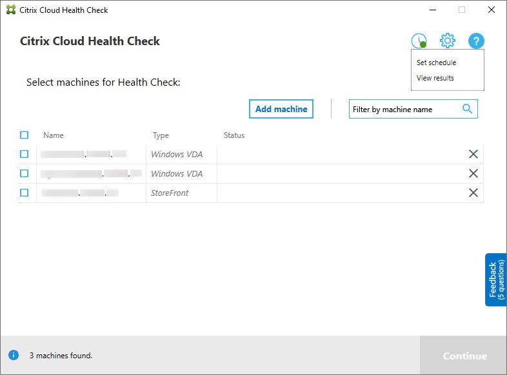Click the Citrix app icon in title bar
The image size is (507, 375).
pyautogui.click(x=10, y=10)
